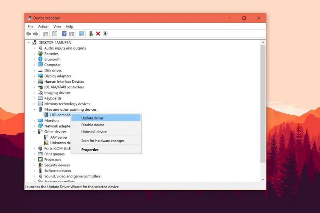
Task: Click the Update device driver toolbar icon
Action: tap(91, 34)
